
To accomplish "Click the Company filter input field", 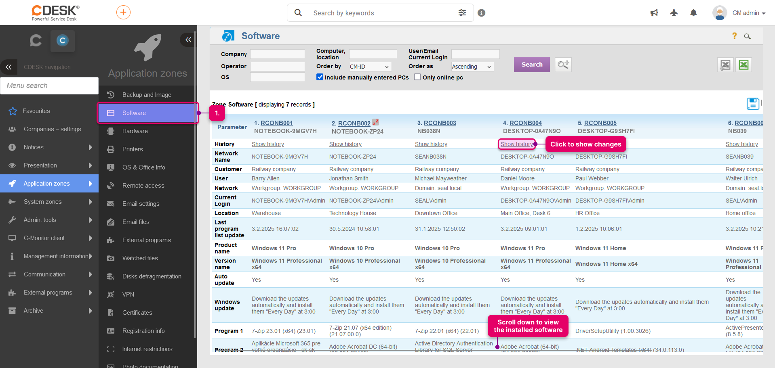I will pos(278,54).
